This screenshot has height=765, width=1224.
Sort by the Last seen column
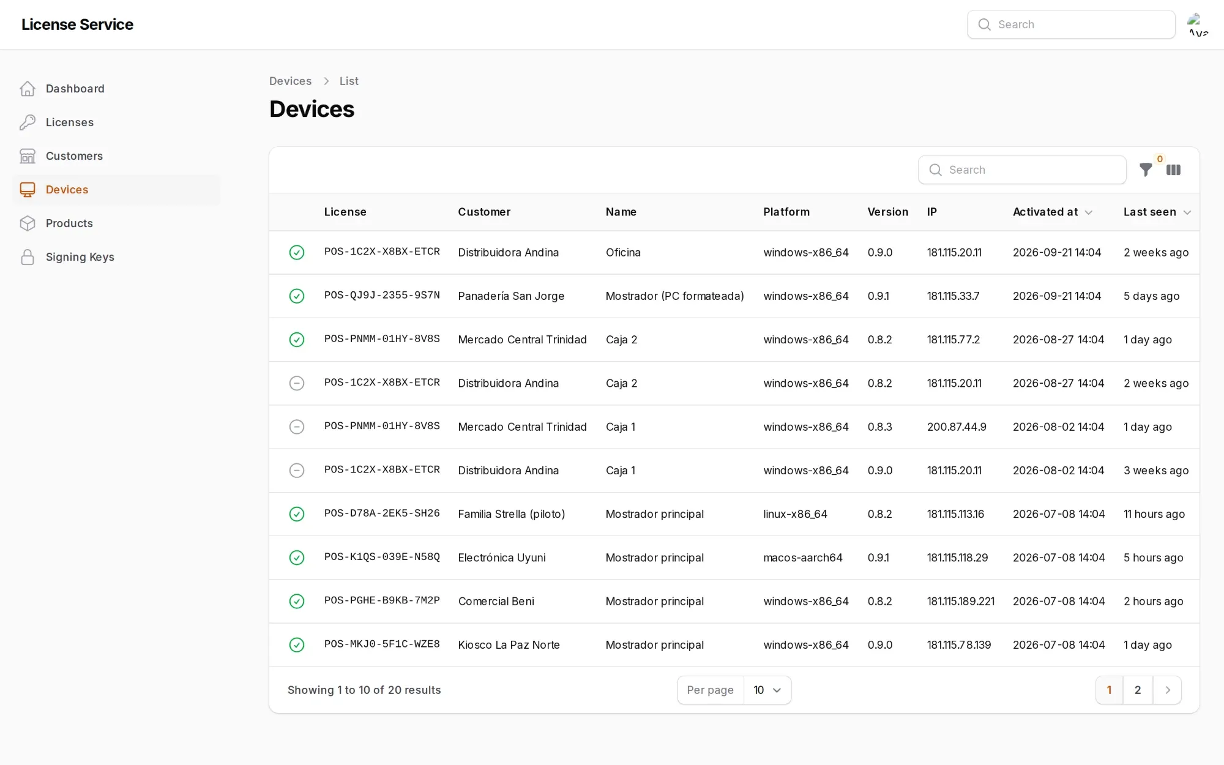click(x=1157, y=212)
